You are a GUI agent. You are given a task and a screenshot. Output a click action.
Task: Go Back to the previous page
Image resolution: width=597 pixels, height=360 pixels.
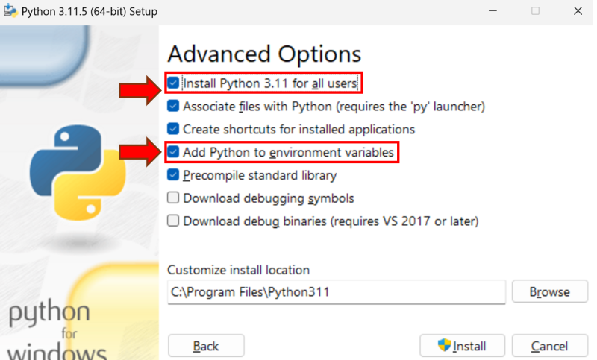tap(206, 346)
